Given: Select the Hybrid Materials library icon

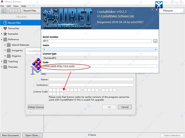Looking at the screenshot, I should tap(9, 45).
